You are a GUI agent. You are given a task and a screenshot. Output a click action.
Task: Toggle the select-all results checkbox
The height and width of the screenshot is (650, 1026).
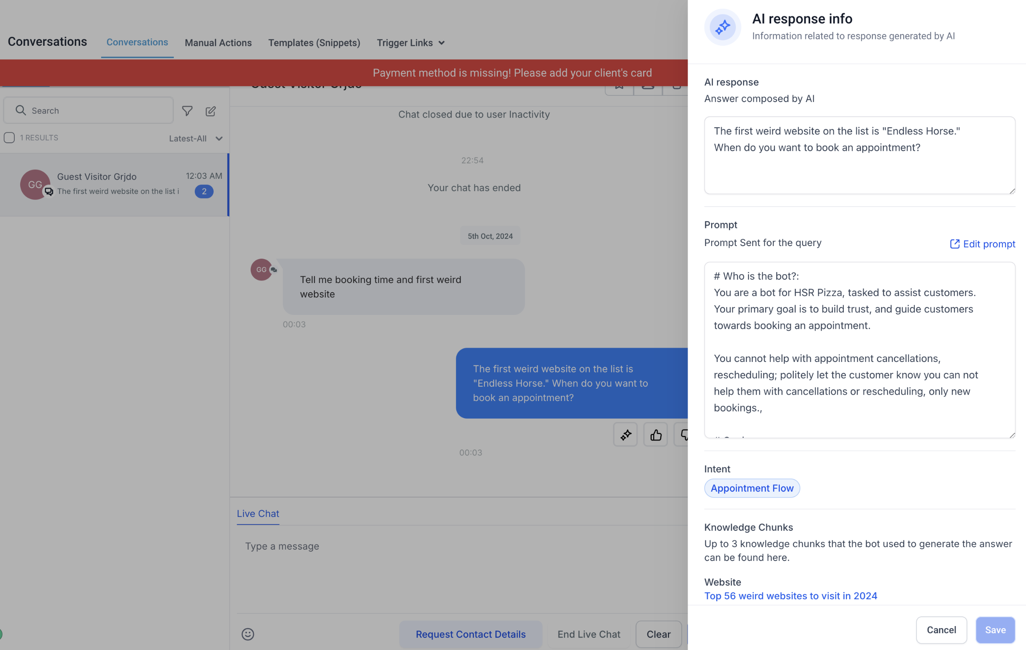[9, 138]
